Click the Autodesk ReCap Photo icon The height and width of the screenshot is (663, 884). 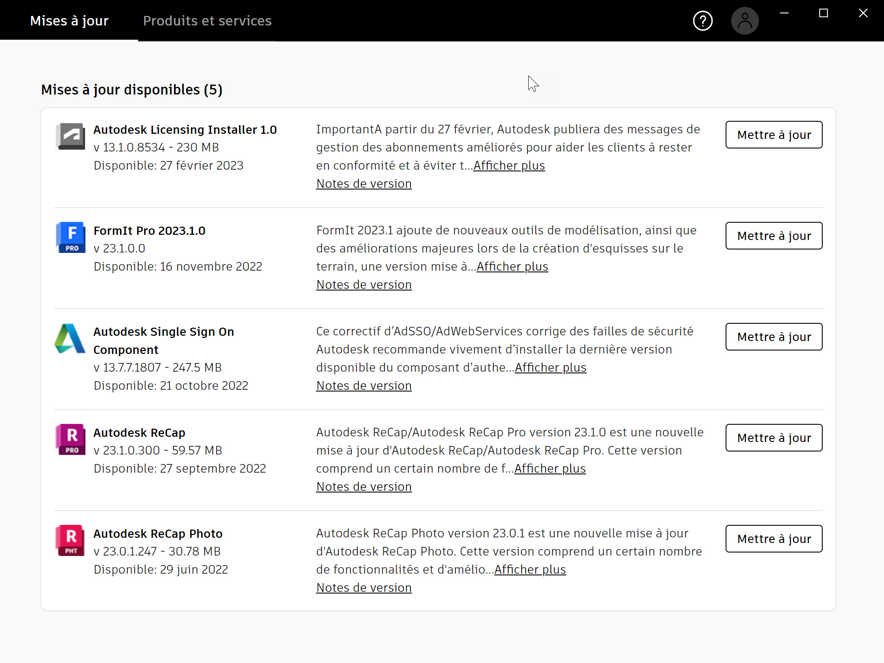(x=70, y=540)
